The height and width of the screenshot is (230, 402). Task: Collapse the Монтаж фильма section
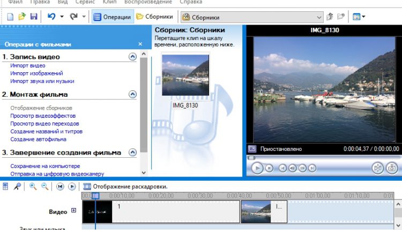pos(132,94)
